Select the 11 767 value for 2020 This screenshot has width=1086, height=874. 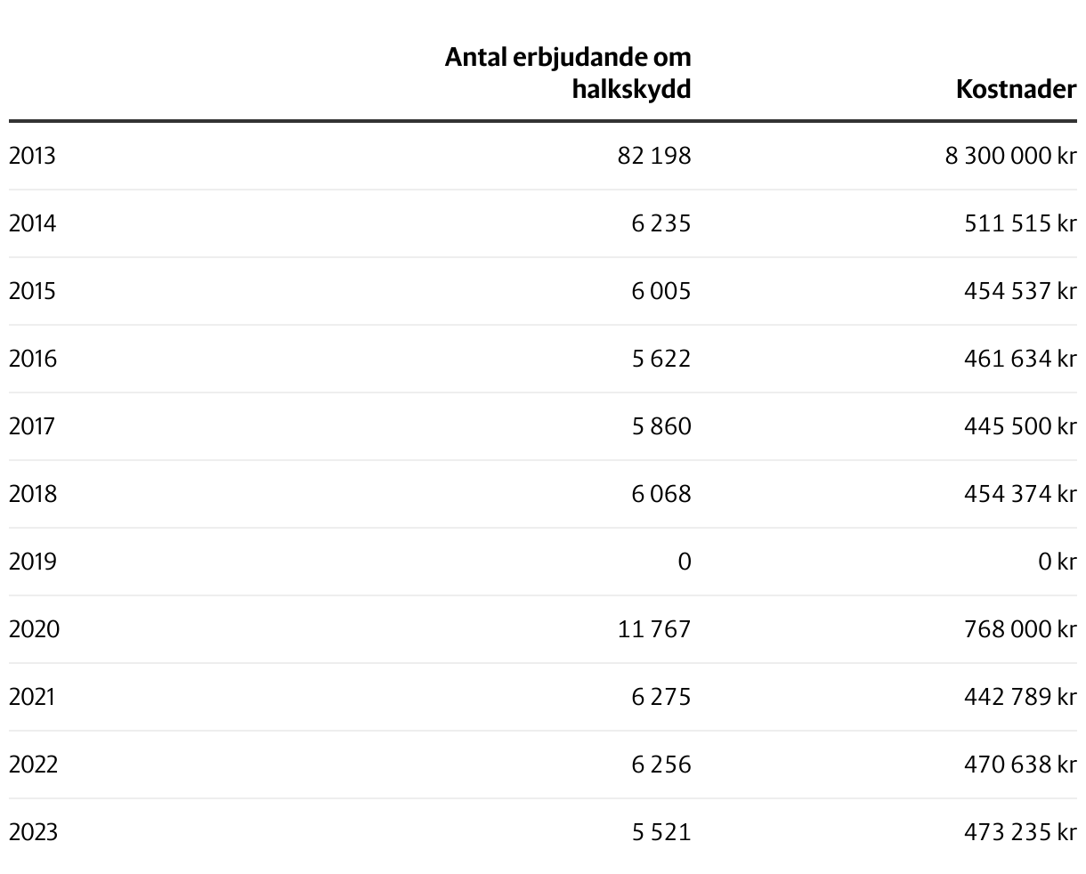click(x=653, y=629)
